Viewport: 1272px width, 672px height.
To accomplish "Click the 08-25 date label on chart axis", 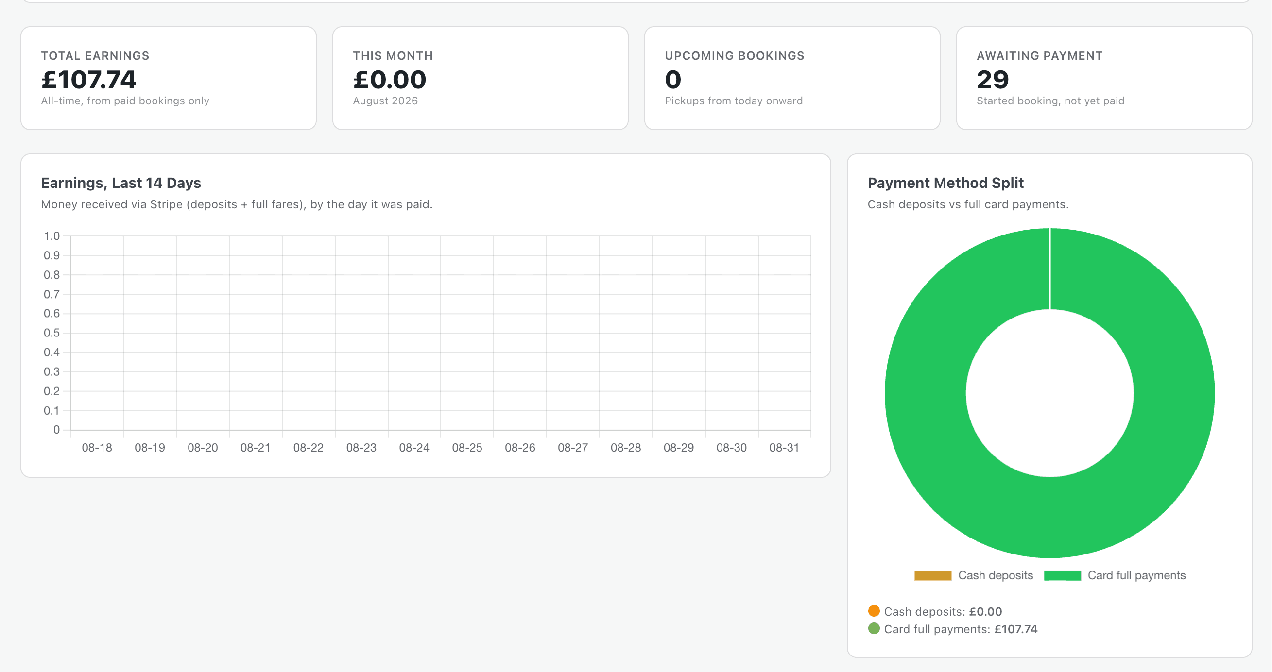I will pos(467,448).
